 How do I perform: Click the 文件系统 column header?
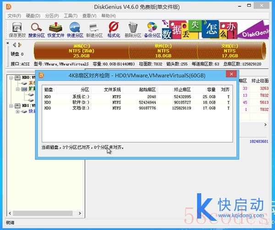coord(112,90)
